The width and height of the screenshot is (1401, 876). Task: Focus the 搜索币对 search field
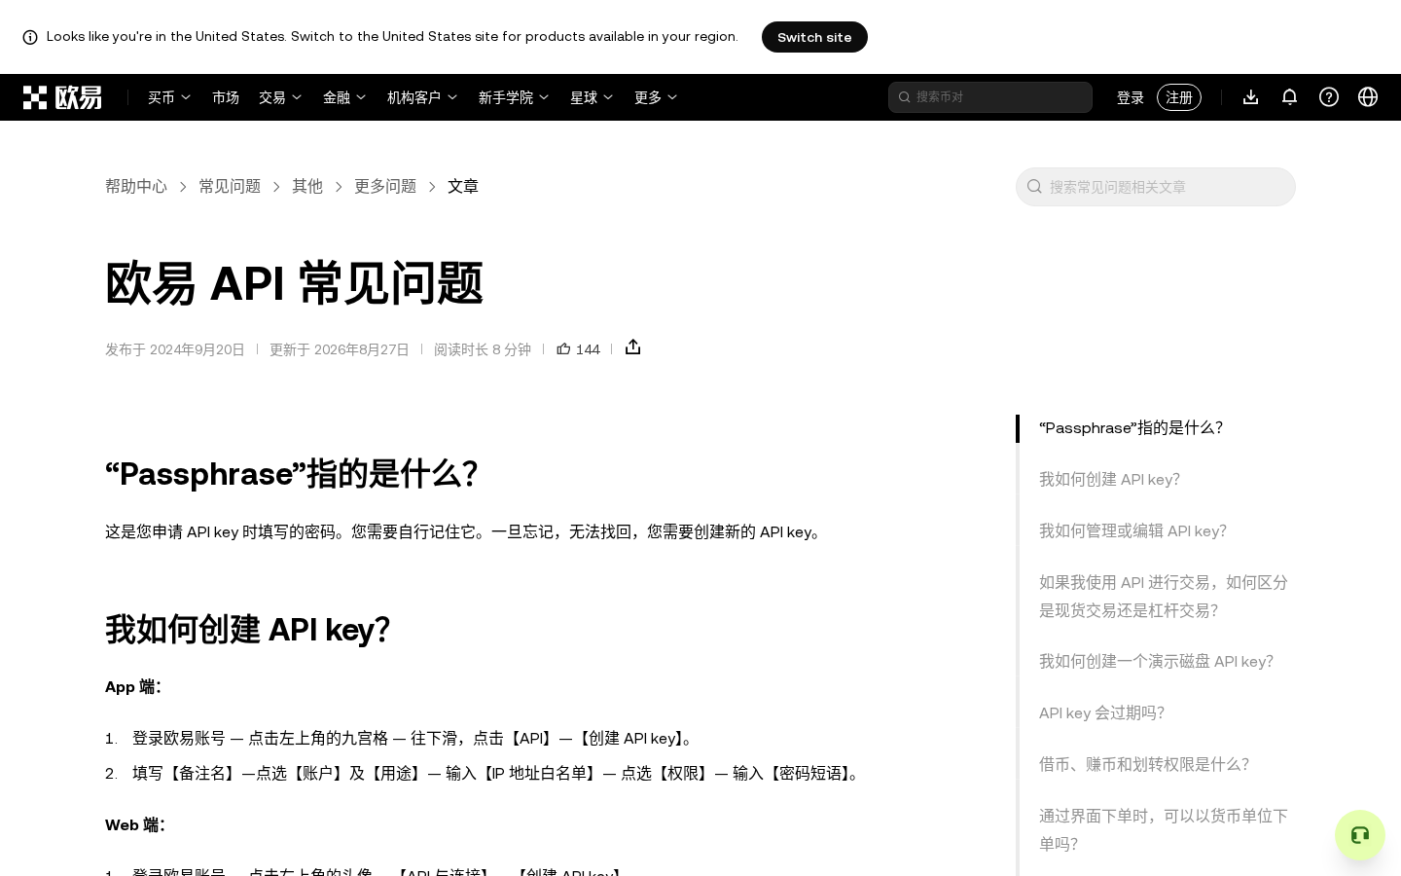pos(990,97)
